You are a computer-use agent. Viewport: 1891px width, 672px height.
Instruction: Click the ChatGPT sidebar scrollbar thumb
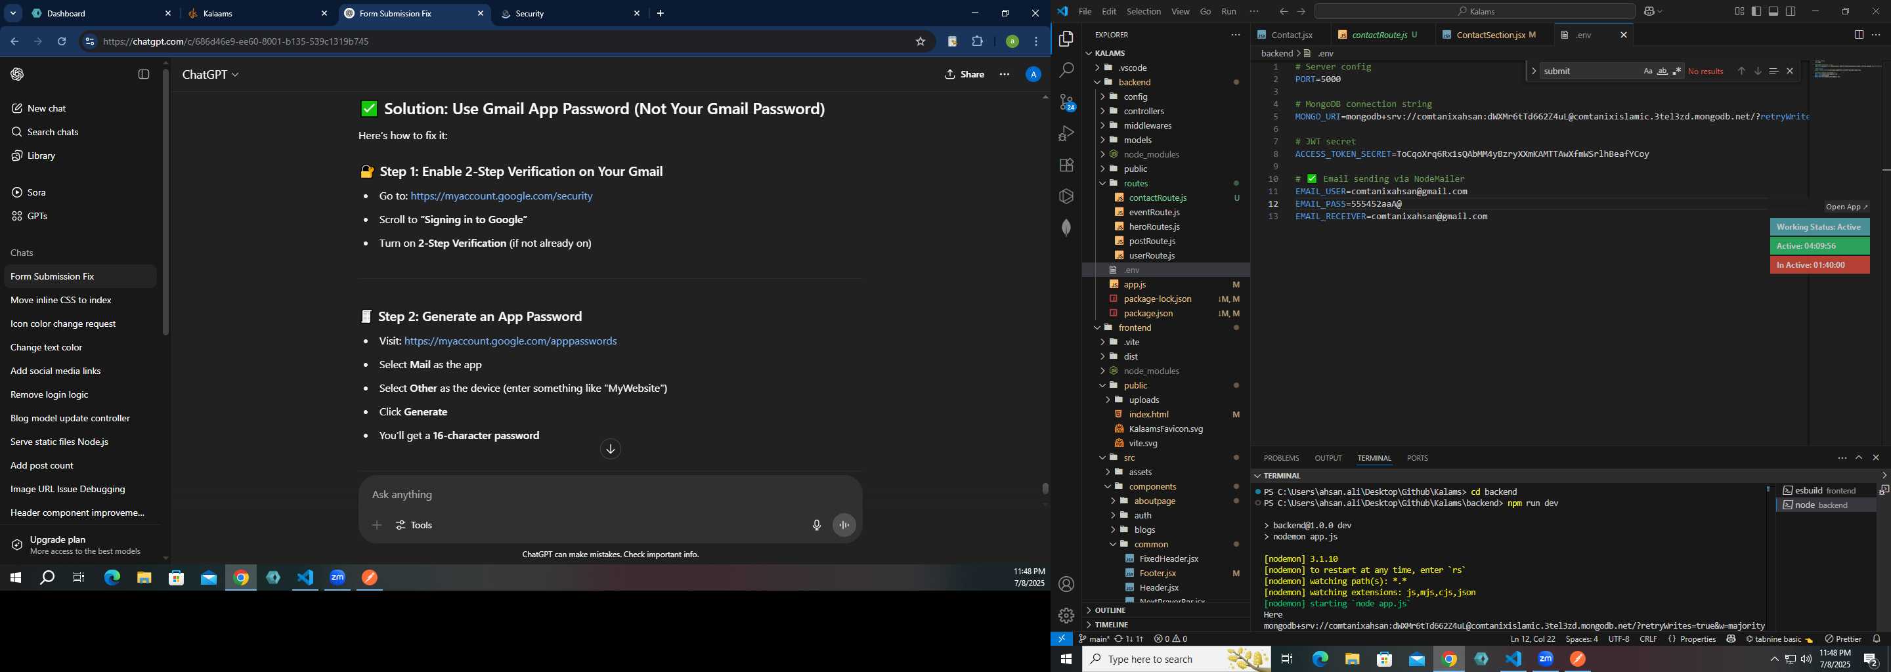166,201
